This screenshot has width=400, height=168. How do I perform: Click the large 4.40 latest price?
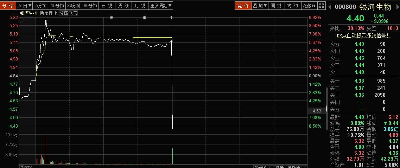[x=355, y=18]
